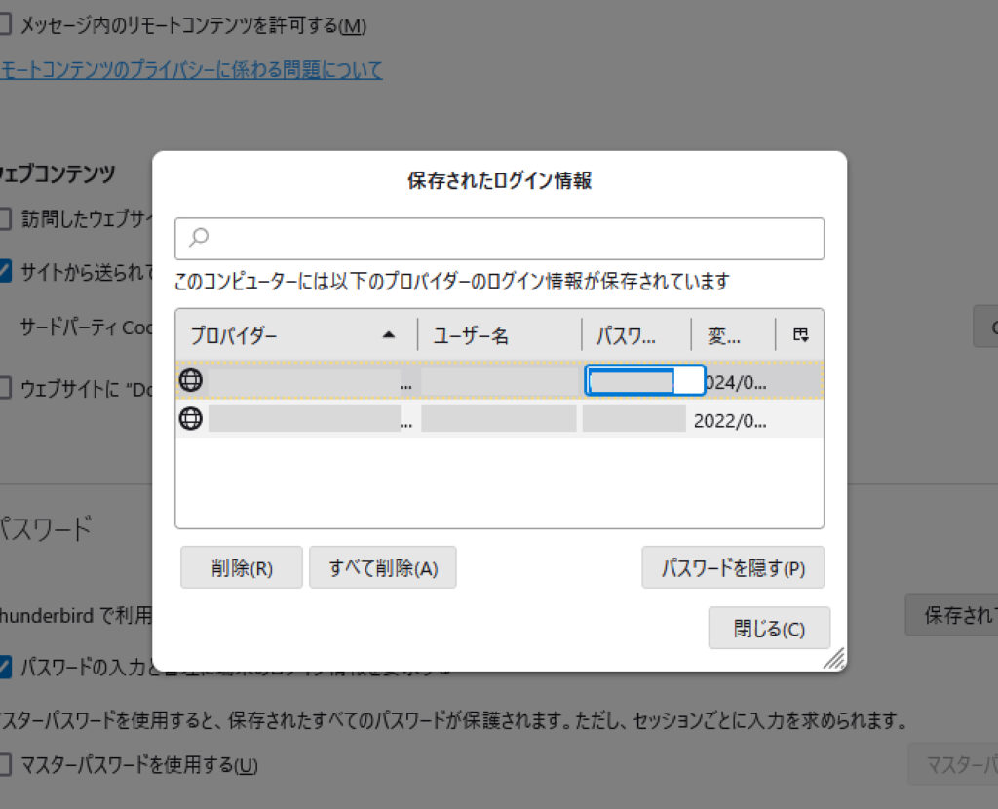998x809 pixels.
Task: Toggle メッセージ内のリモートコンテンツを許可する checkbox
Action: click(x=5, y=25)
